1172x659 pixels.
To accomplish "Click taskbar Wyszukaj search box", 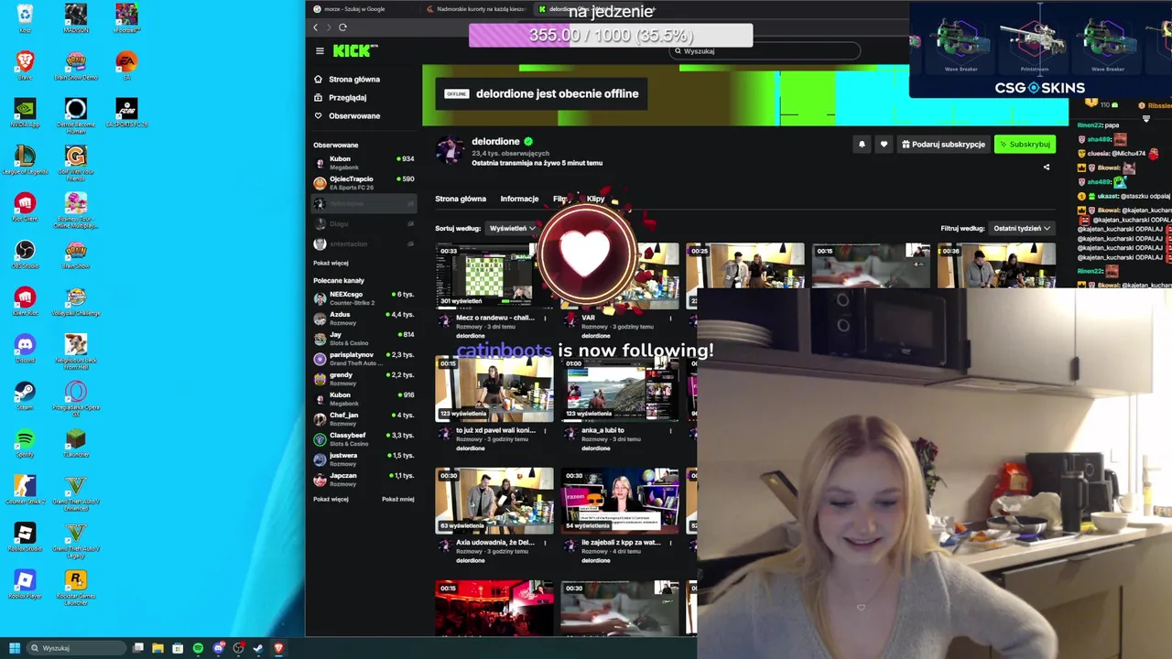I will 76,648.
